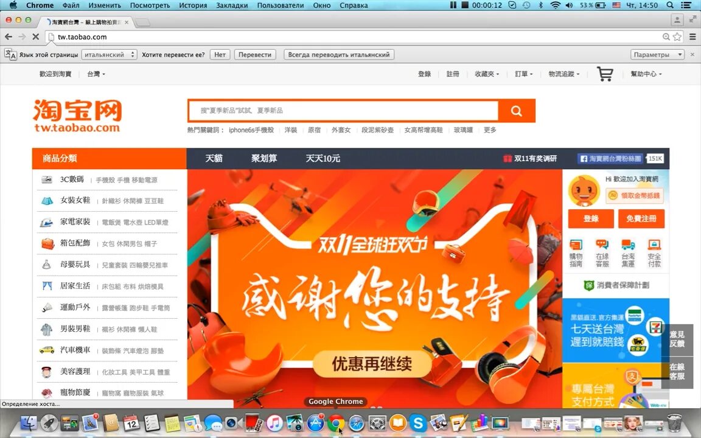Open the Окно menu

[x=322, y=5]
